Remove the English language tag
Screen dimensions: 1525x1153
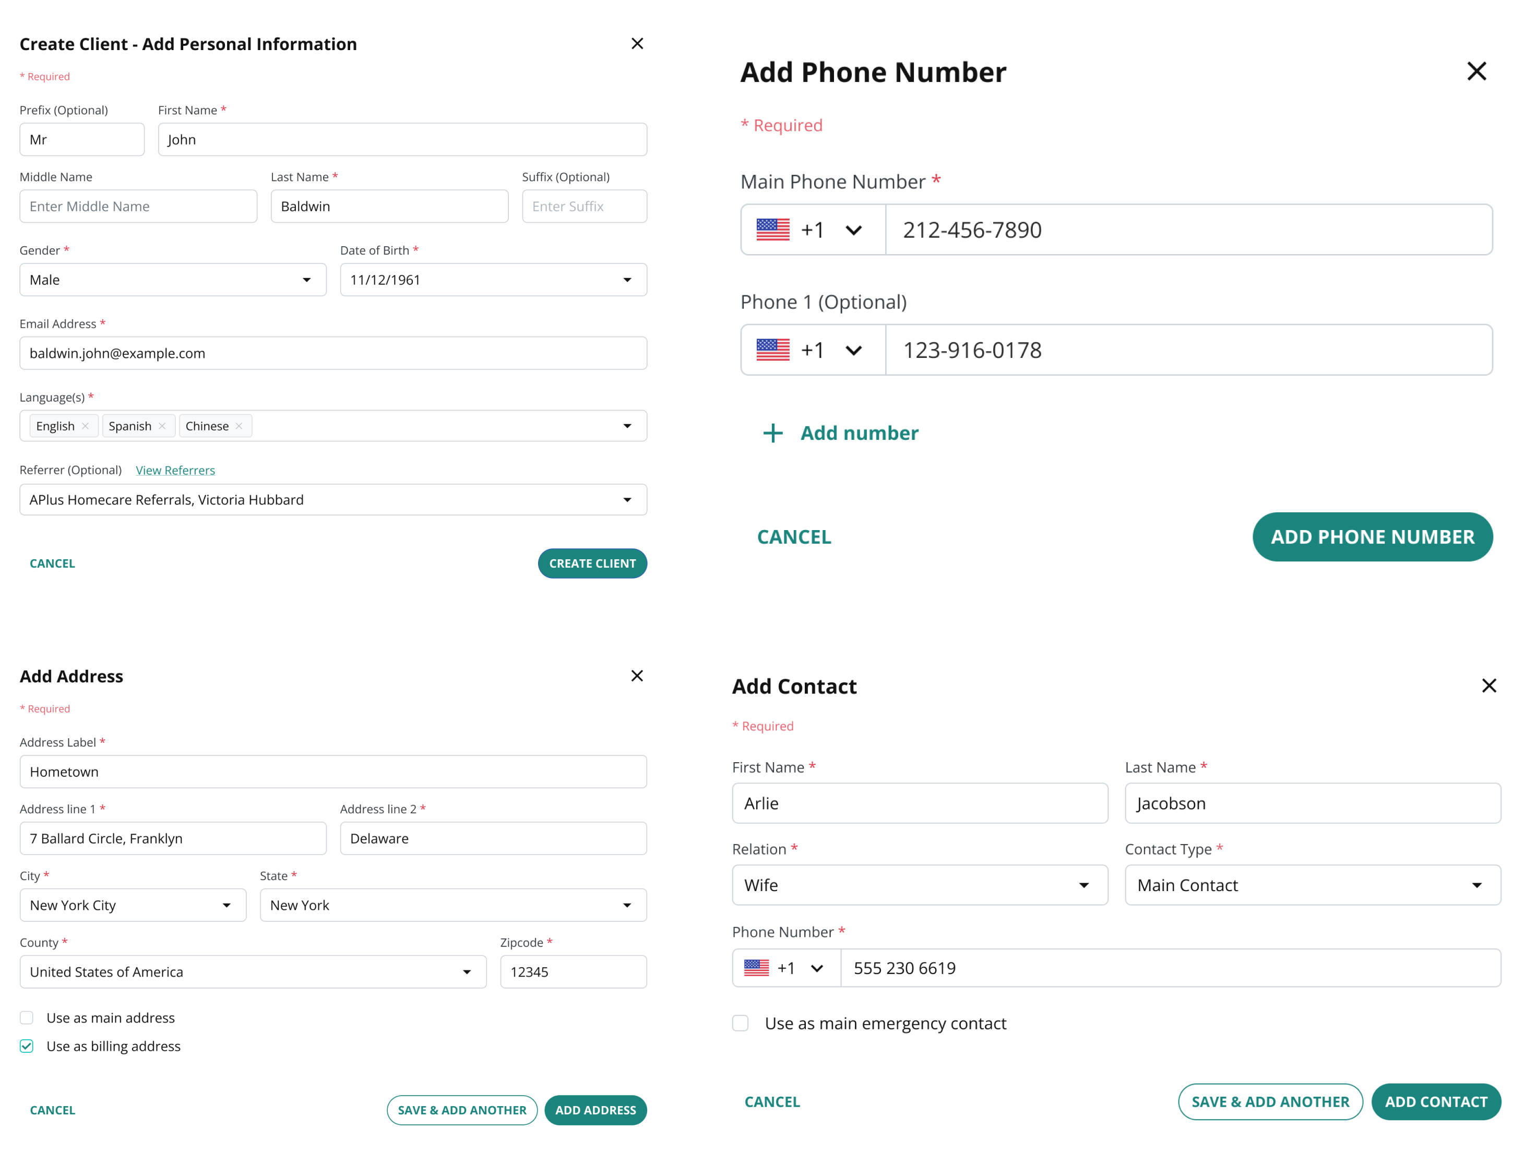tap(85, 426)
